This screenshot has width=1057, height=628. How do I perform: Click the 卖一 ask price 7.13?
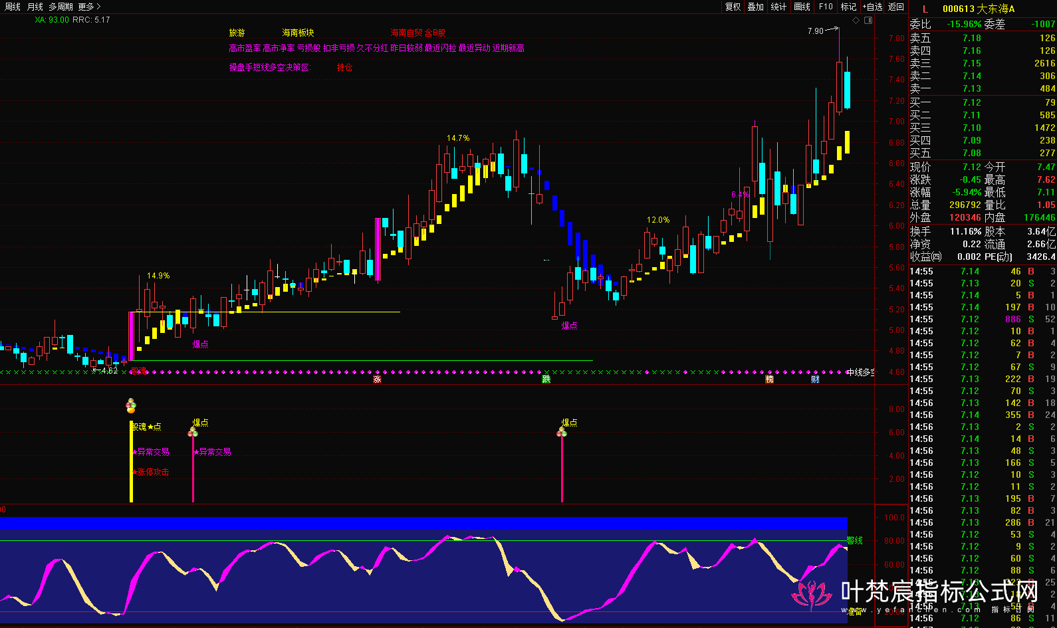point(972,88)
